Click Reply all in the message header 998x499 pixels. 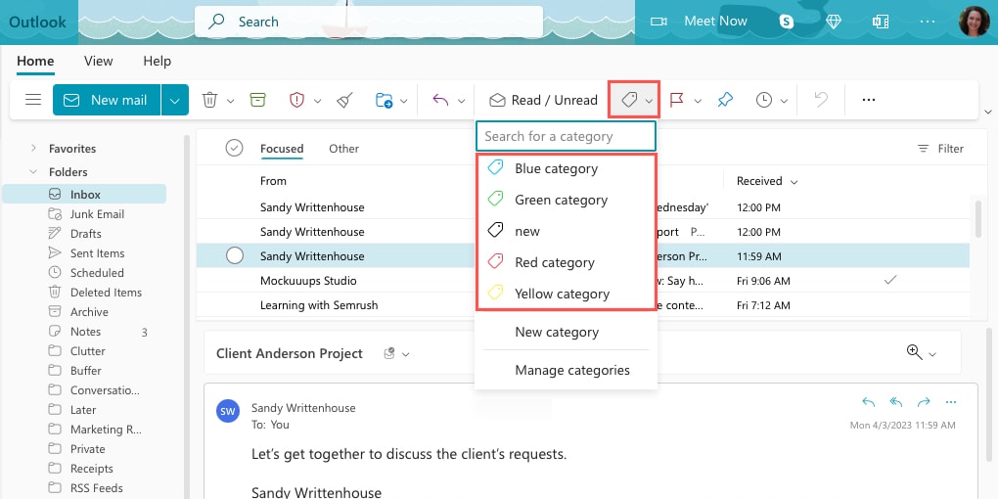(x=896, y=401)
